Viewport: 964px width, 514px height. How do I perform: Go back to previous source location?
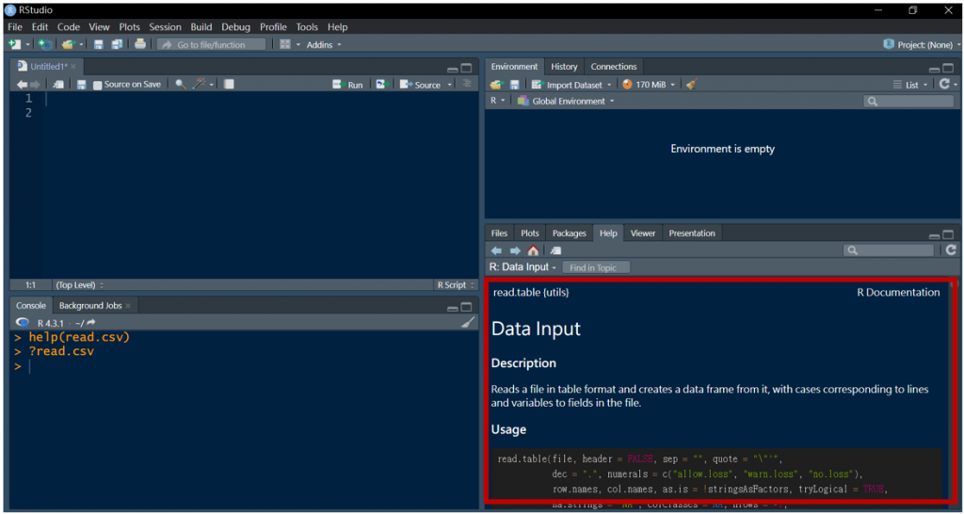pos(22,85)
